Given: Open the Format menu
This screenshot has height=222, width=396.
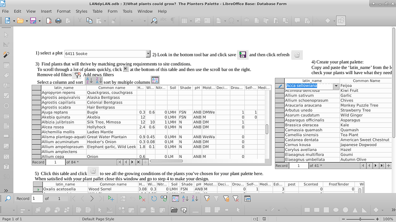Looking at the screenshot, I should click(64, 11).
